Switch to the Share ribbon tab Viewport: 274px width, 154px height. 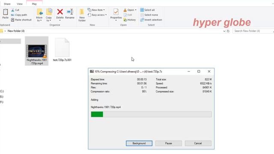point(7,4)
